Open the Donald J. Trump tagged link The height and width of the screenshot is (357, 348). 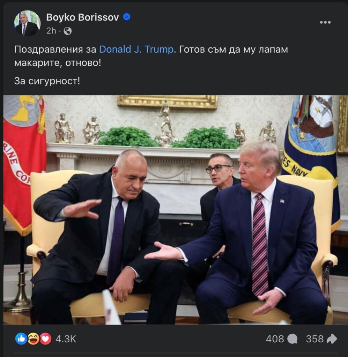point(136,50)
